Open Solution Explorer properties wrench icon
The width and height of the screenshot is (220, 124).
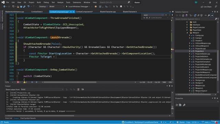[209, 15]
